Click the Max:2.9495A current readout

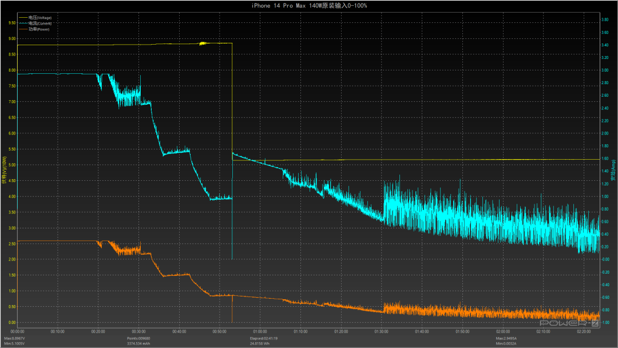tap(506, 338)
